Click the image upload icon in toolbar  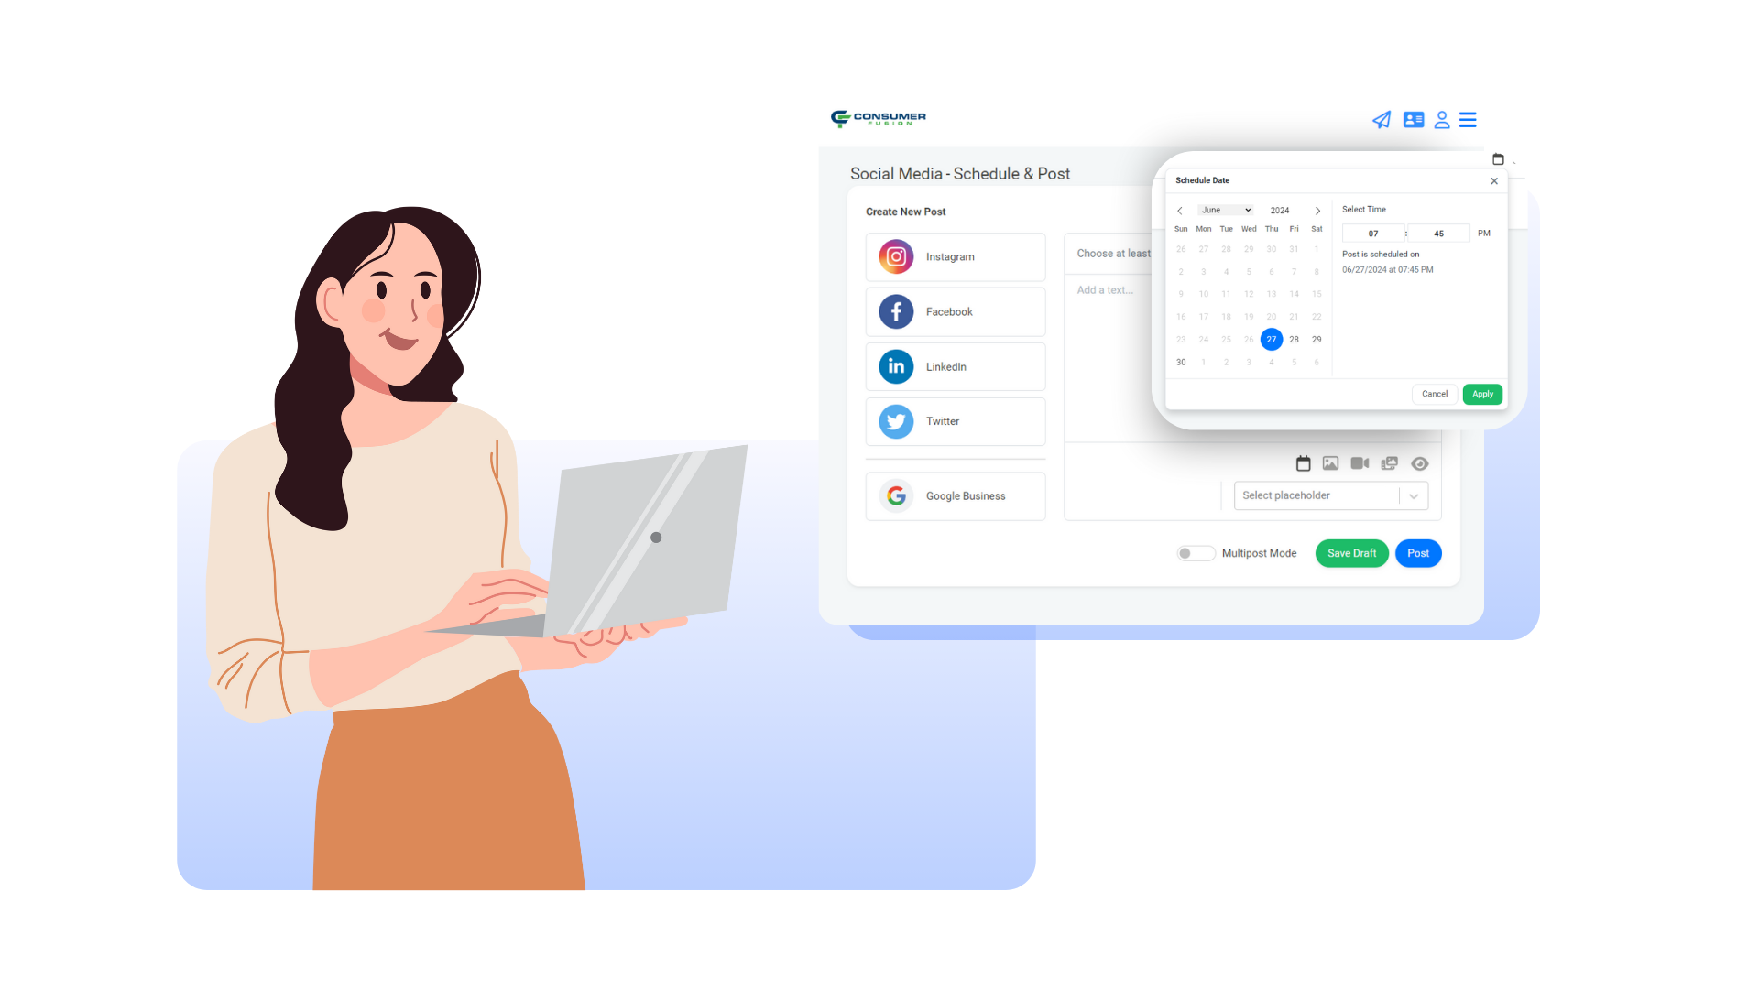[x=1330, y=462]
